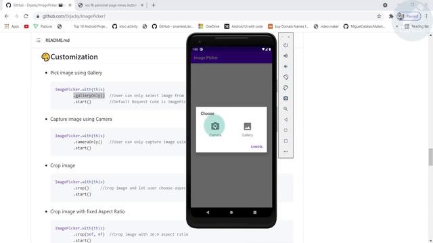Screen dimensions: 433x243
Task: Expand hidden bookmarks chevron
Action: (x=397, y=26)
